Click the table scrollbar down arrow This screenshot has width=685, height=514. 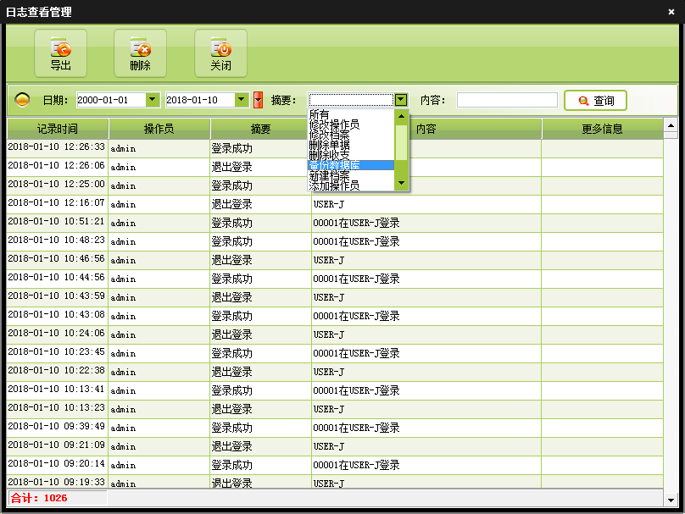point(670,499)
